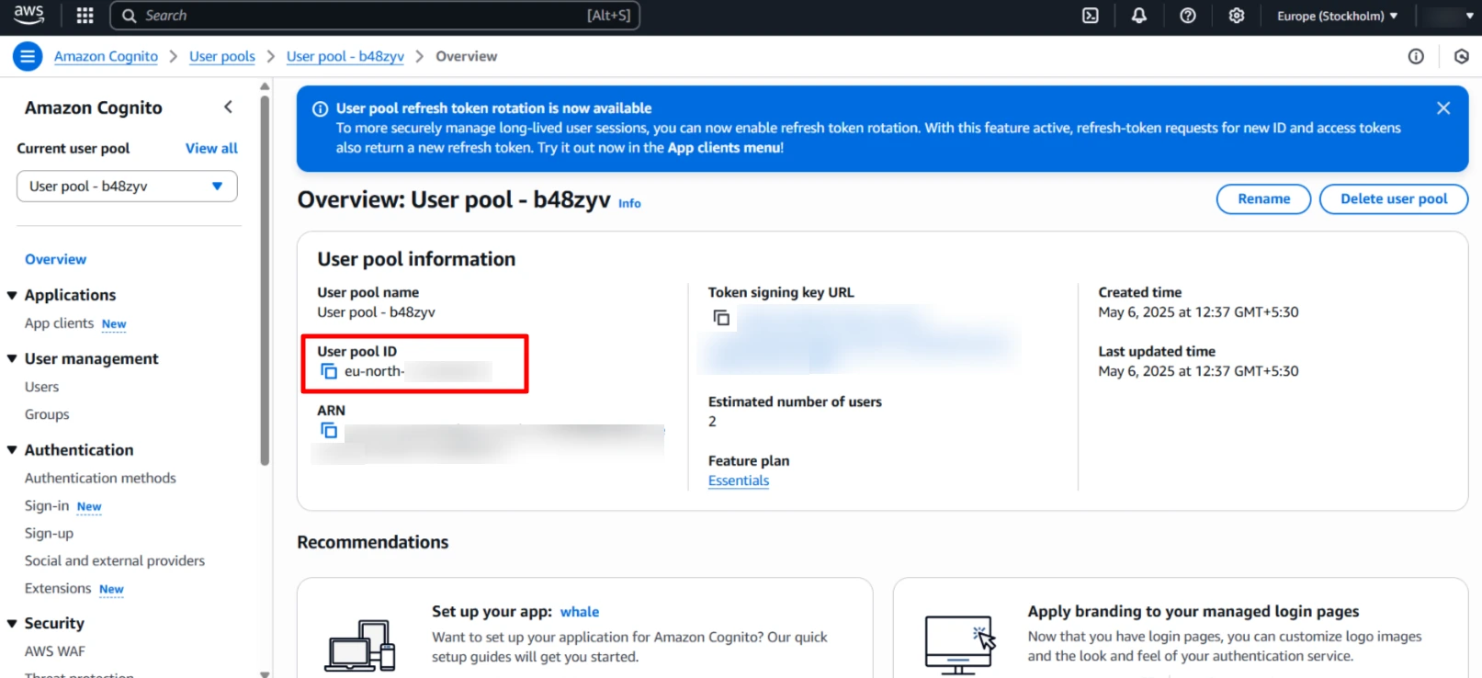Click the banner info circle icon
Viewport: 1482px width, 678px height.
320,108
